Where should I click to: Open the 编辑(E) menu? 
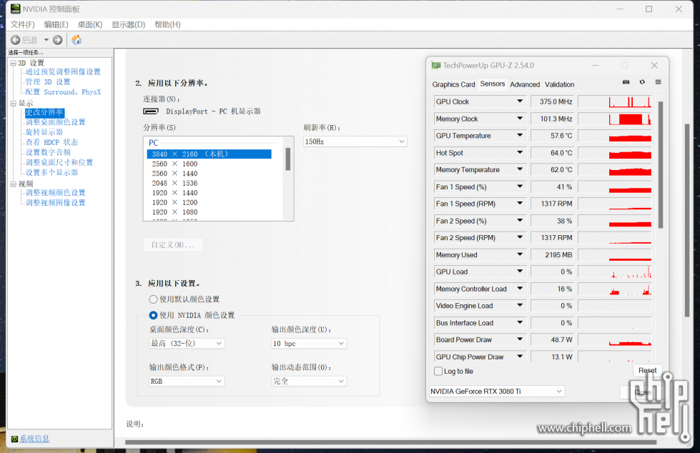click(56, 24)
